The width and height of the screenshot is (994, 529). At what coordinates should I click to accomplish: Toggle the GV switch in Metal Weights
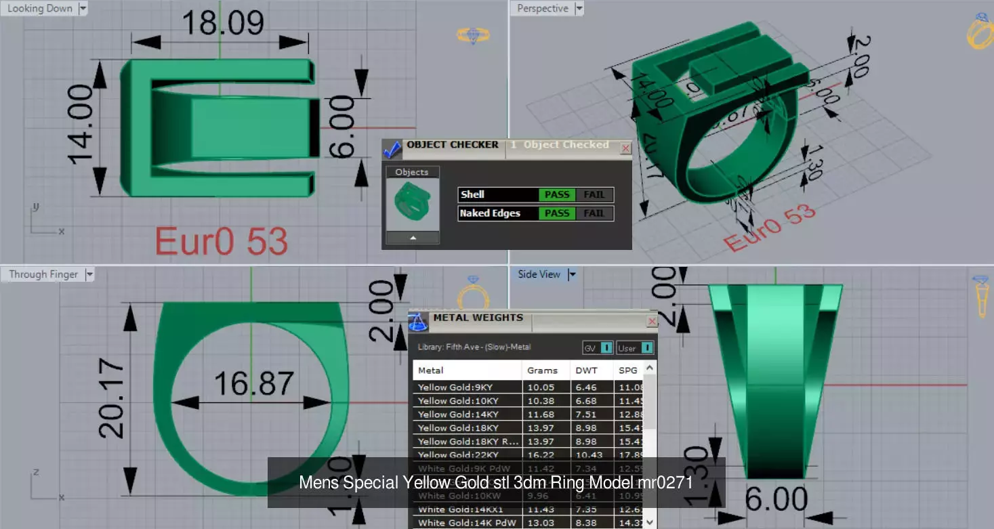pyautogui.click(x=606, y=347)
